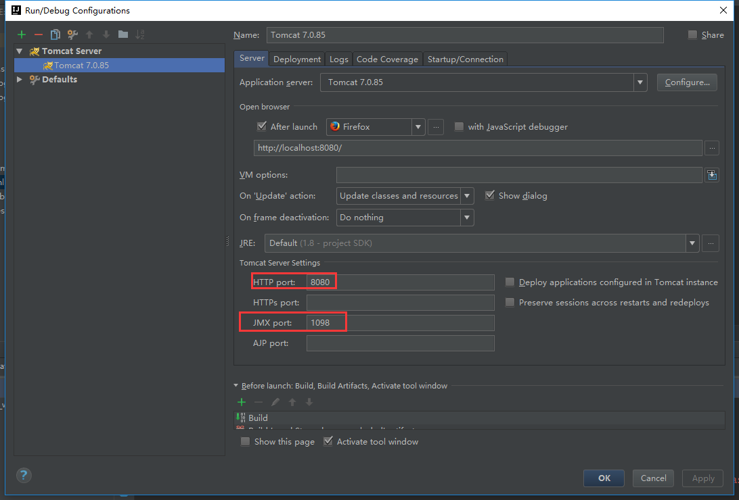Viewport: 739px width, 500px height.
Task: Click the Build task icon
Action: click(x=241, y=417)
